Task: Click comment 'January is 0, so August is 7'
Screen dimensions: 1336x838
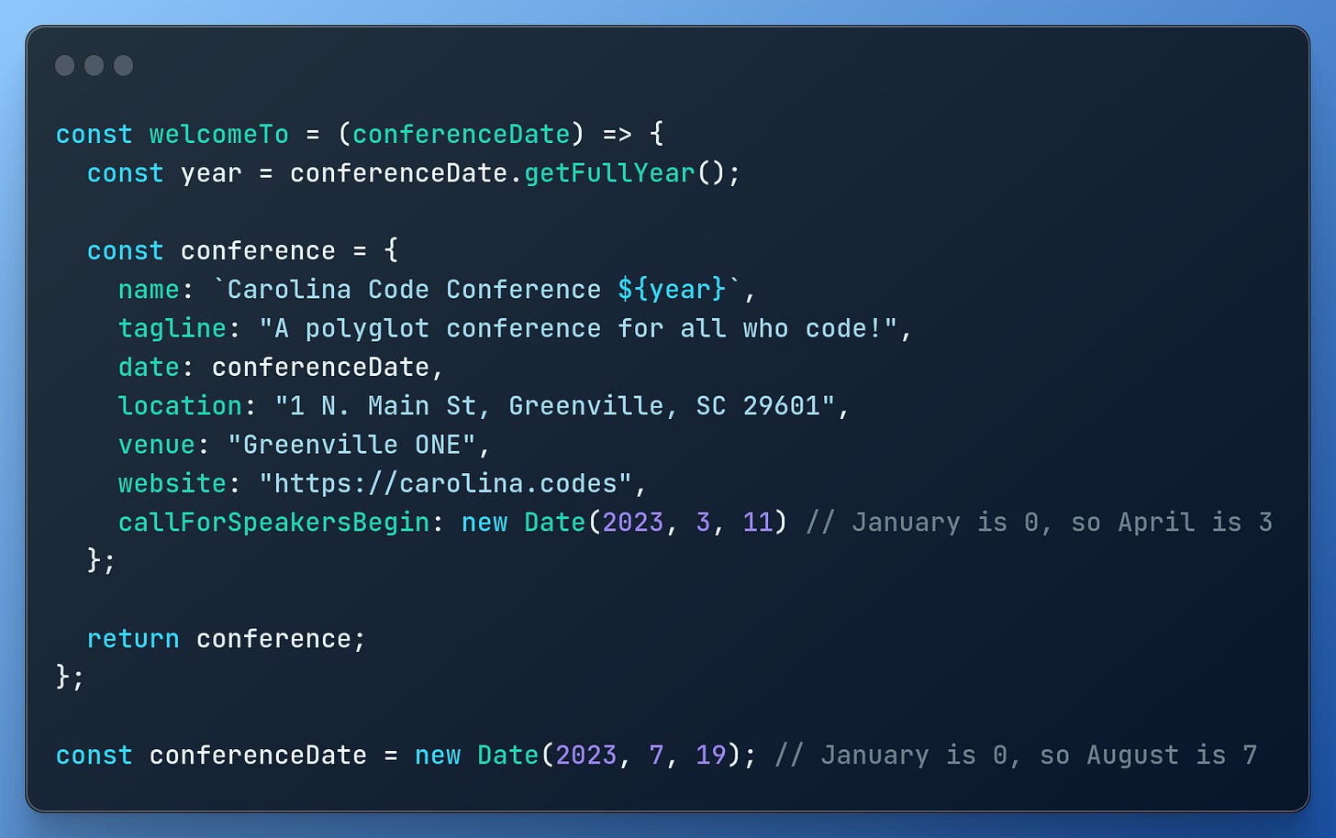Action: (x=1039, y=755)
